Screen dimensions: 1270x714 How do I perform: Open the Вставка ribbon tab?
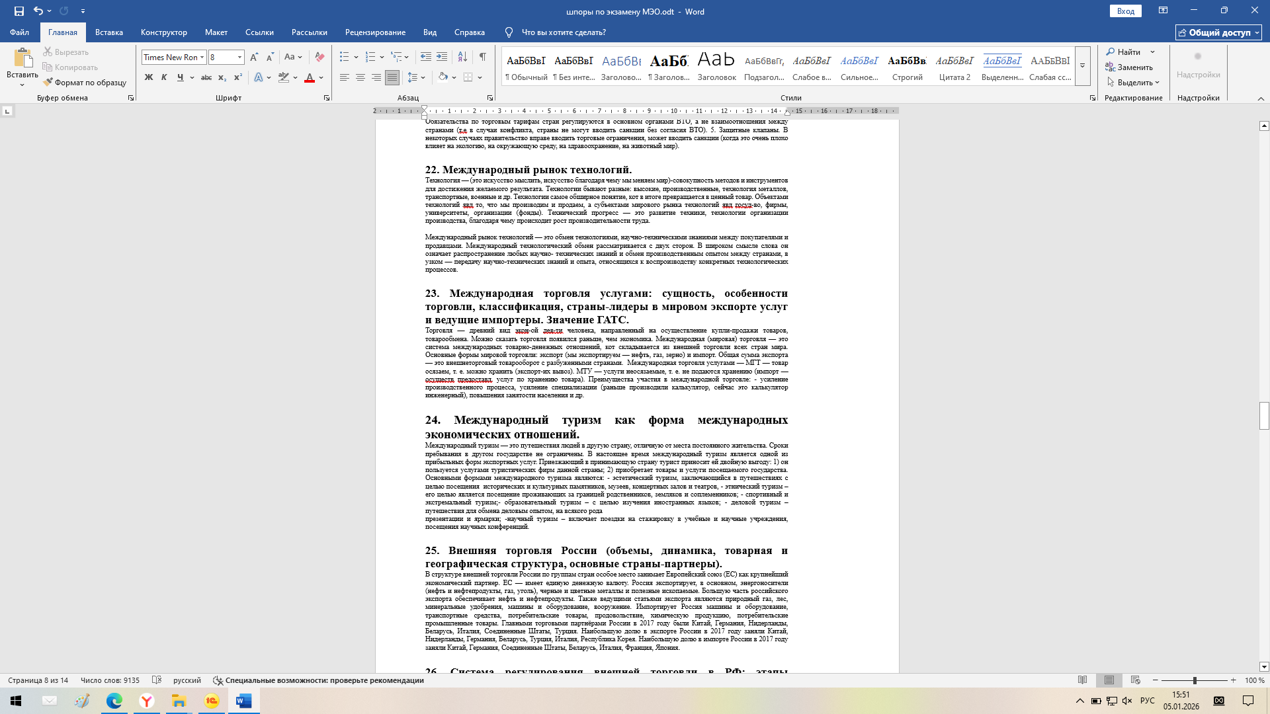coord(108,32)
